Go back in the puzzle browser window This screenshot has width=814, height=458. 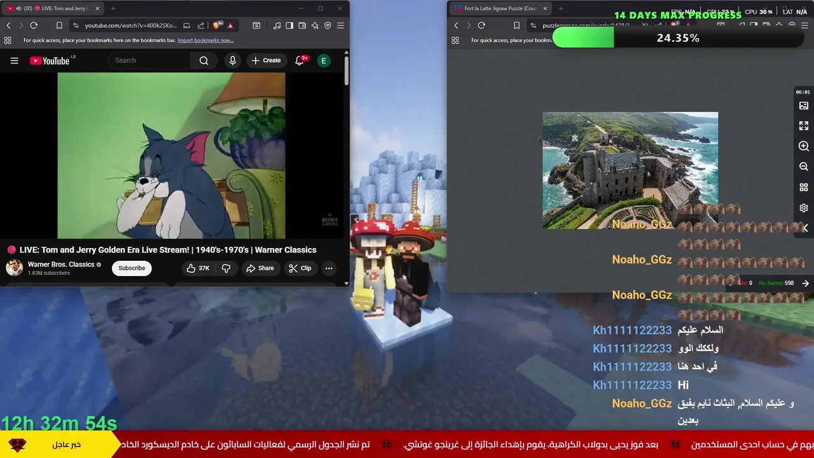[x=456, y=25]
